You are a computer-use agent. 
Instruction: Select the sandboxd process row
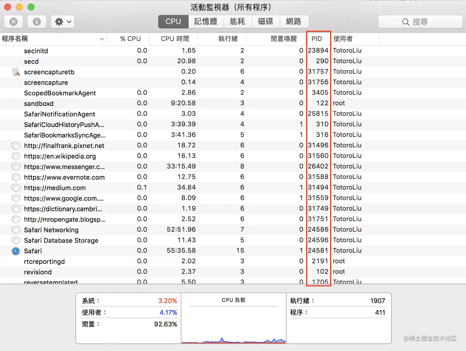click(x=233, y=103)
